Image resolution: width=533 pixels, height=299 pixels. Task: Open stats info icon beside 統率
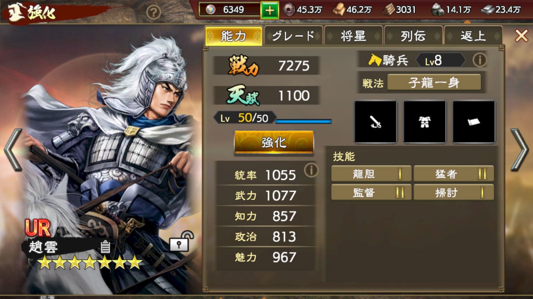click(311, 170)
